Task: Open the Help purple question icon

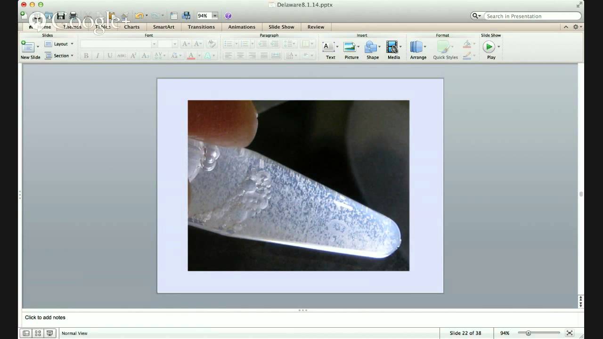Action: (x=228, y=16)
